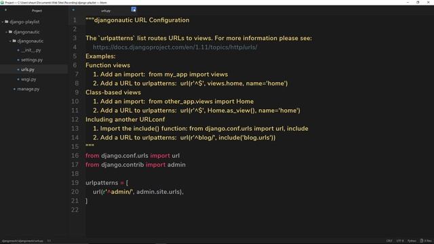Open settings.py from the tree

coord(32,60)
